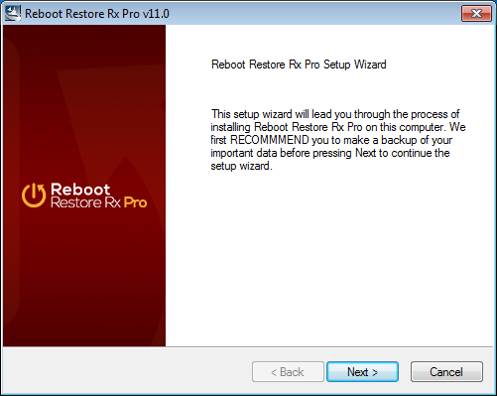
Task: Click the 'installing Reboot Restore Rx Pro' line
Action: pos(287,127)
